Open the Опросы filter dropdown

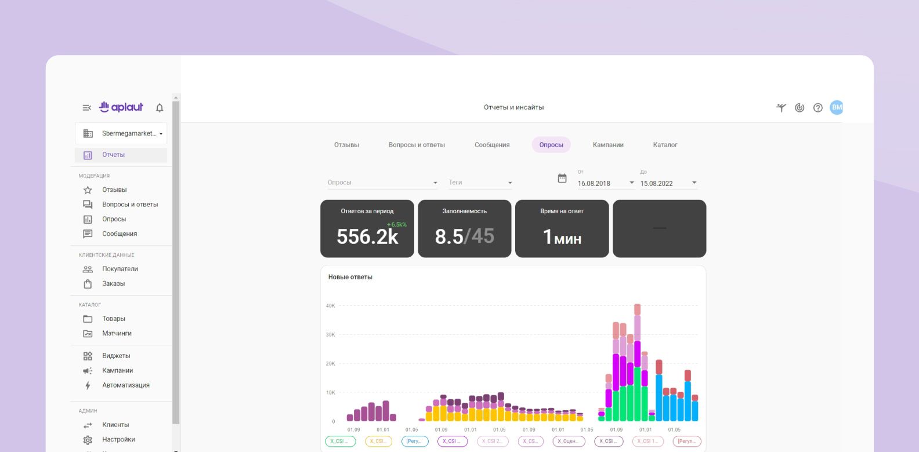coord(382,183)
